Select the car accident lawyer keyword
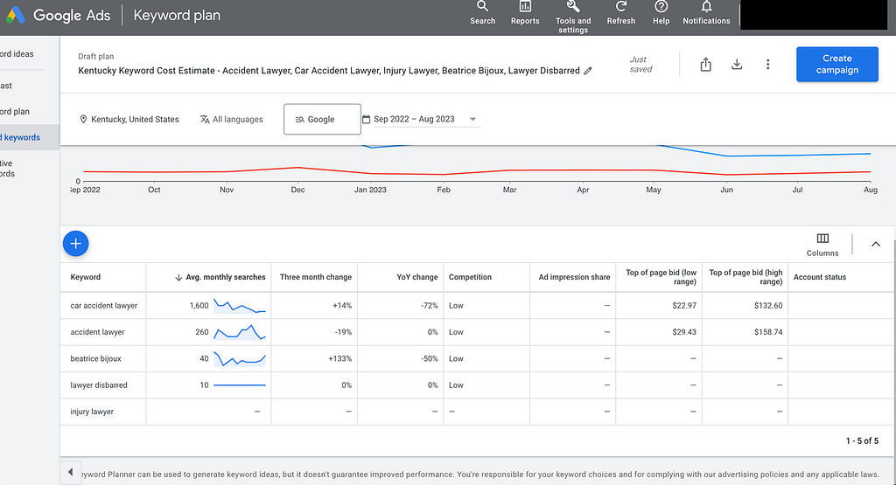The height and width of the screenshot is (485, 896). (x=103, y=306)
